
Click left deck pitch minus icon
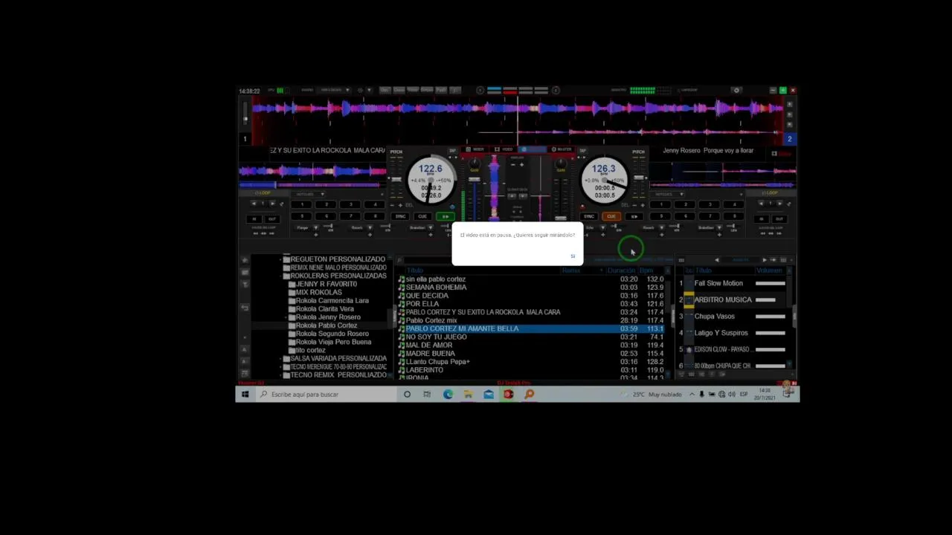392,205
